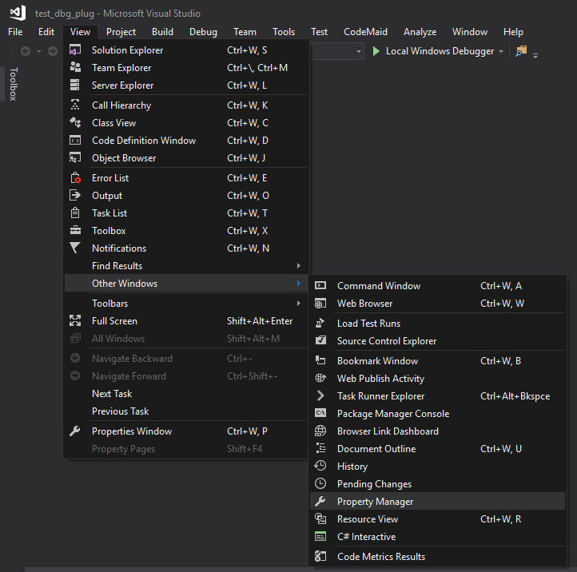Viewport: 577px width, 572px height.
Task: Open the Local Windows Debugger dropdown arrow
Action: (x=501, y=51)
